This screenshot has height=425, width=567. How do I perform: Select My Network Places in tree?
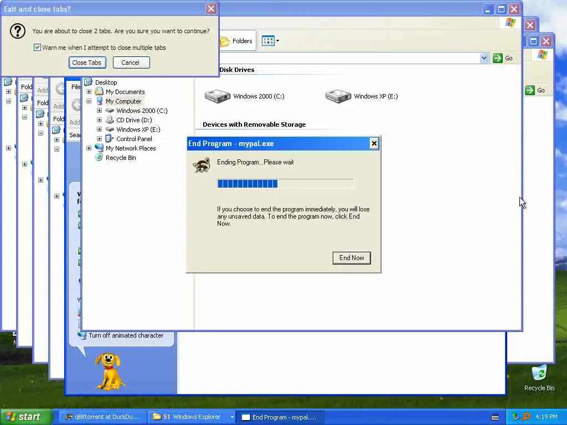[x=131, y=148]
